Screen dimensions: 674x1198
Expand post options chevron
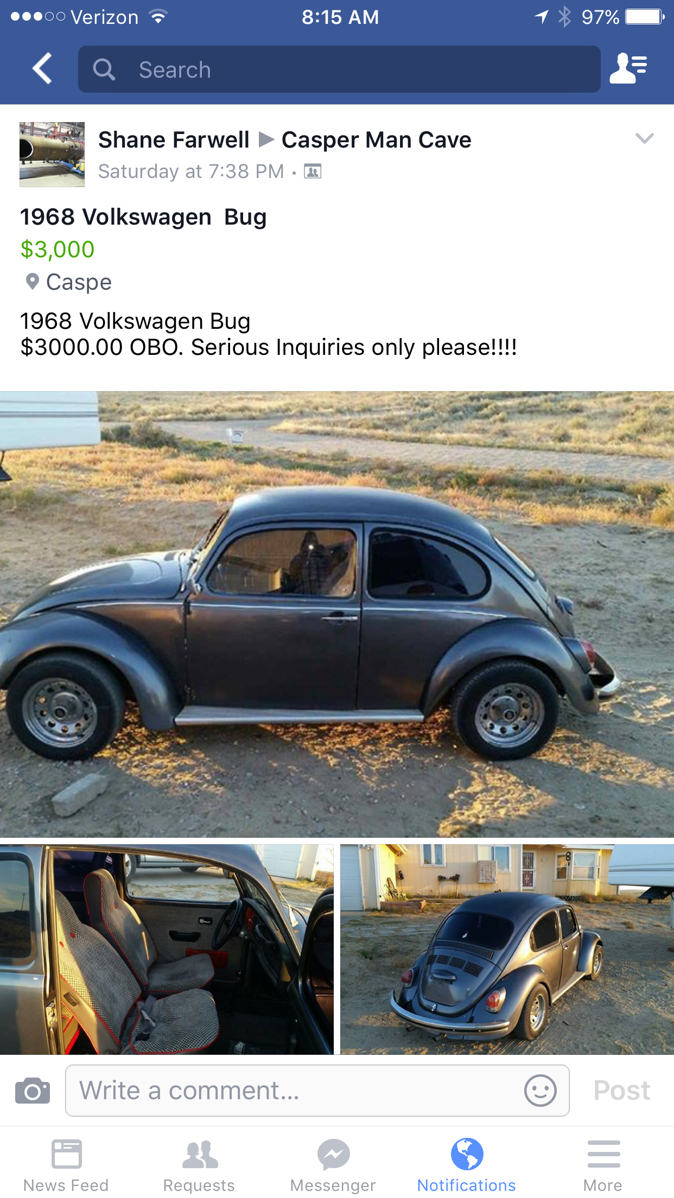pyautogui.click(x=644, y=138)
